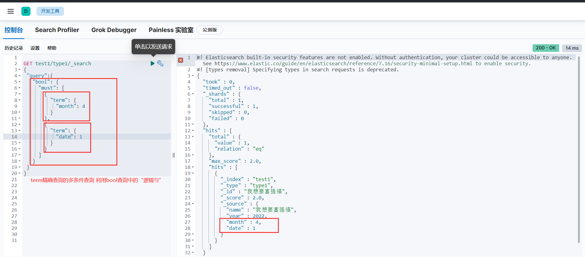Click the "successful" : 1 output line

pos(233,106)
